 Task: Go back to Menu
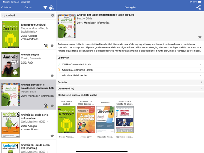tap(6, 7)
